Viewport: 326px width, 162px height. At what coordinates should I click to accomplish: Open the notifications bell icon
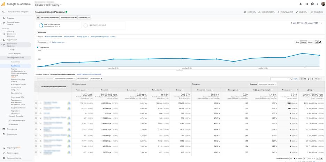(301, 4)
